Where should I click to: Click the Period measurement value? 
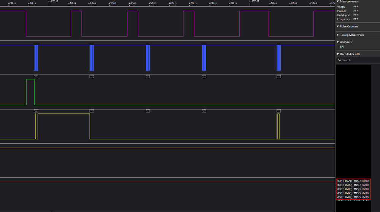coord(356,11)
